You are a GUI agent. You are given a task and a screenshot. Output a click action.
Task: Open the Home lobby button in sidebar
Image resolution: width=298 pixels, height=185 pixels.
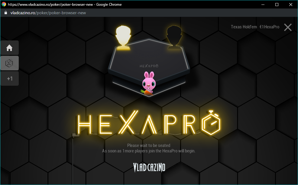pos(9,48)
